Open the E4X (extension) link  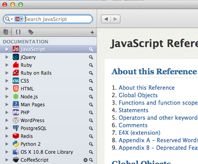139,133
